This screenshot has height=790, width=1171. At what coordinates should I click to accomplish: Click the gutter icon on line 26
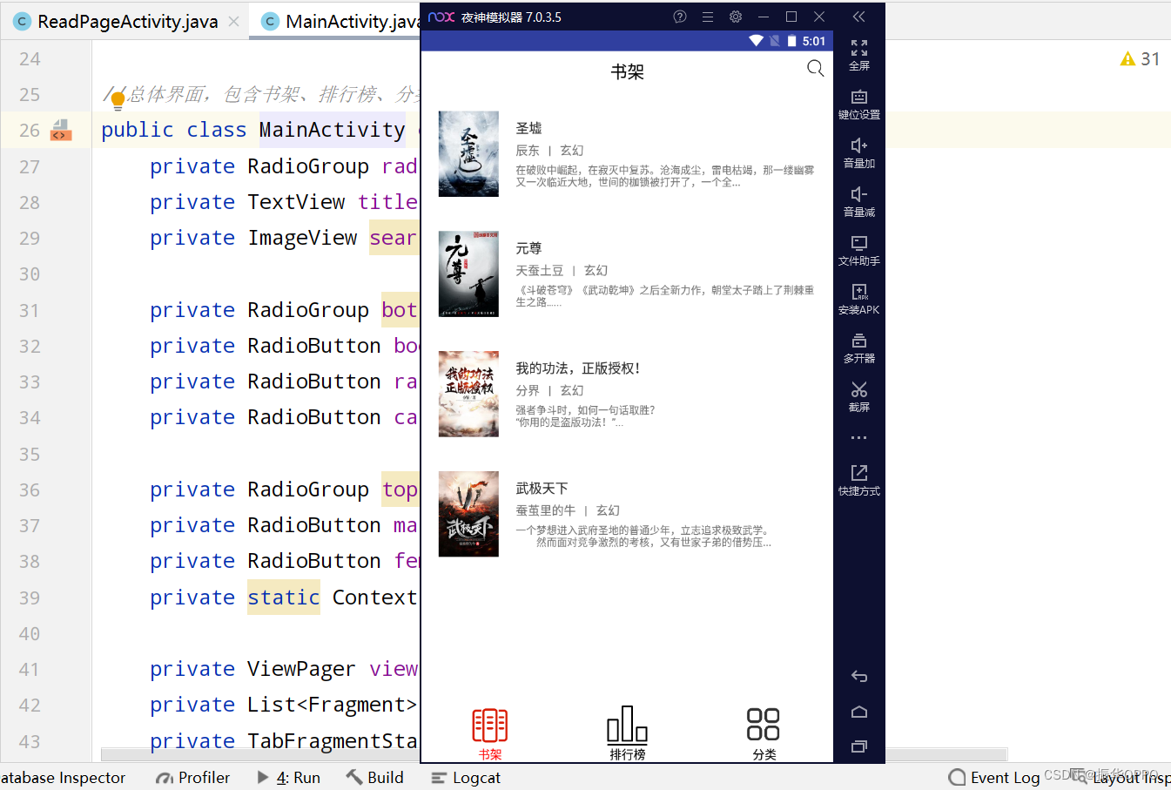60,130
